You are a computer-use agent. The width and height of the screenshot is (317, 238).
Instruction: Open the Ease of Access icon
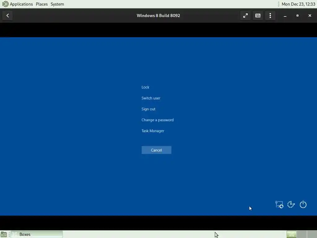291,205
